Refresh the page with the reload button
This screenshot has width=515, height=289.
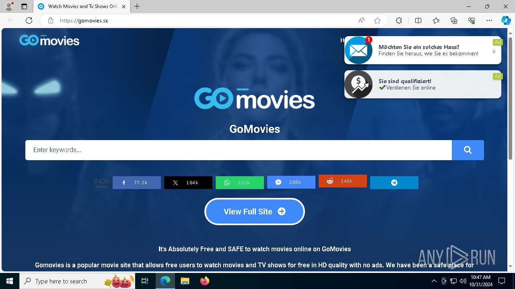tap(29, 20)
